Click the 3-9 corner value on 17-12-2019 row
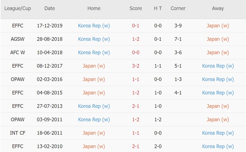This screenshot has width=246, height=152. (178, 26)
